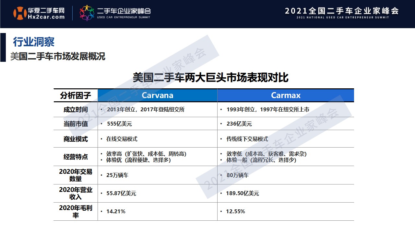Click the 当前市值 row label
415x233 pixels.
coord(76,124)
